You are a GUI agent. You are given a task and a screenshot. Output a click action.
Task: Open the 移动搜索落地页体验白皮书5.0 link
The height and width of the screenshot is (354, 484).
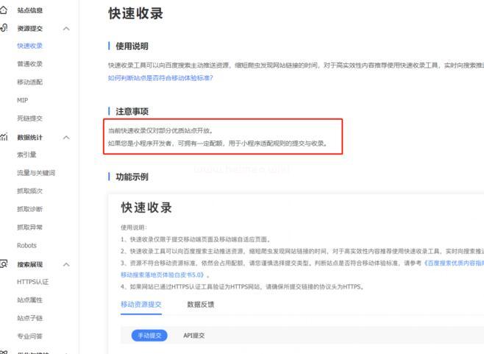pos(162,274)
